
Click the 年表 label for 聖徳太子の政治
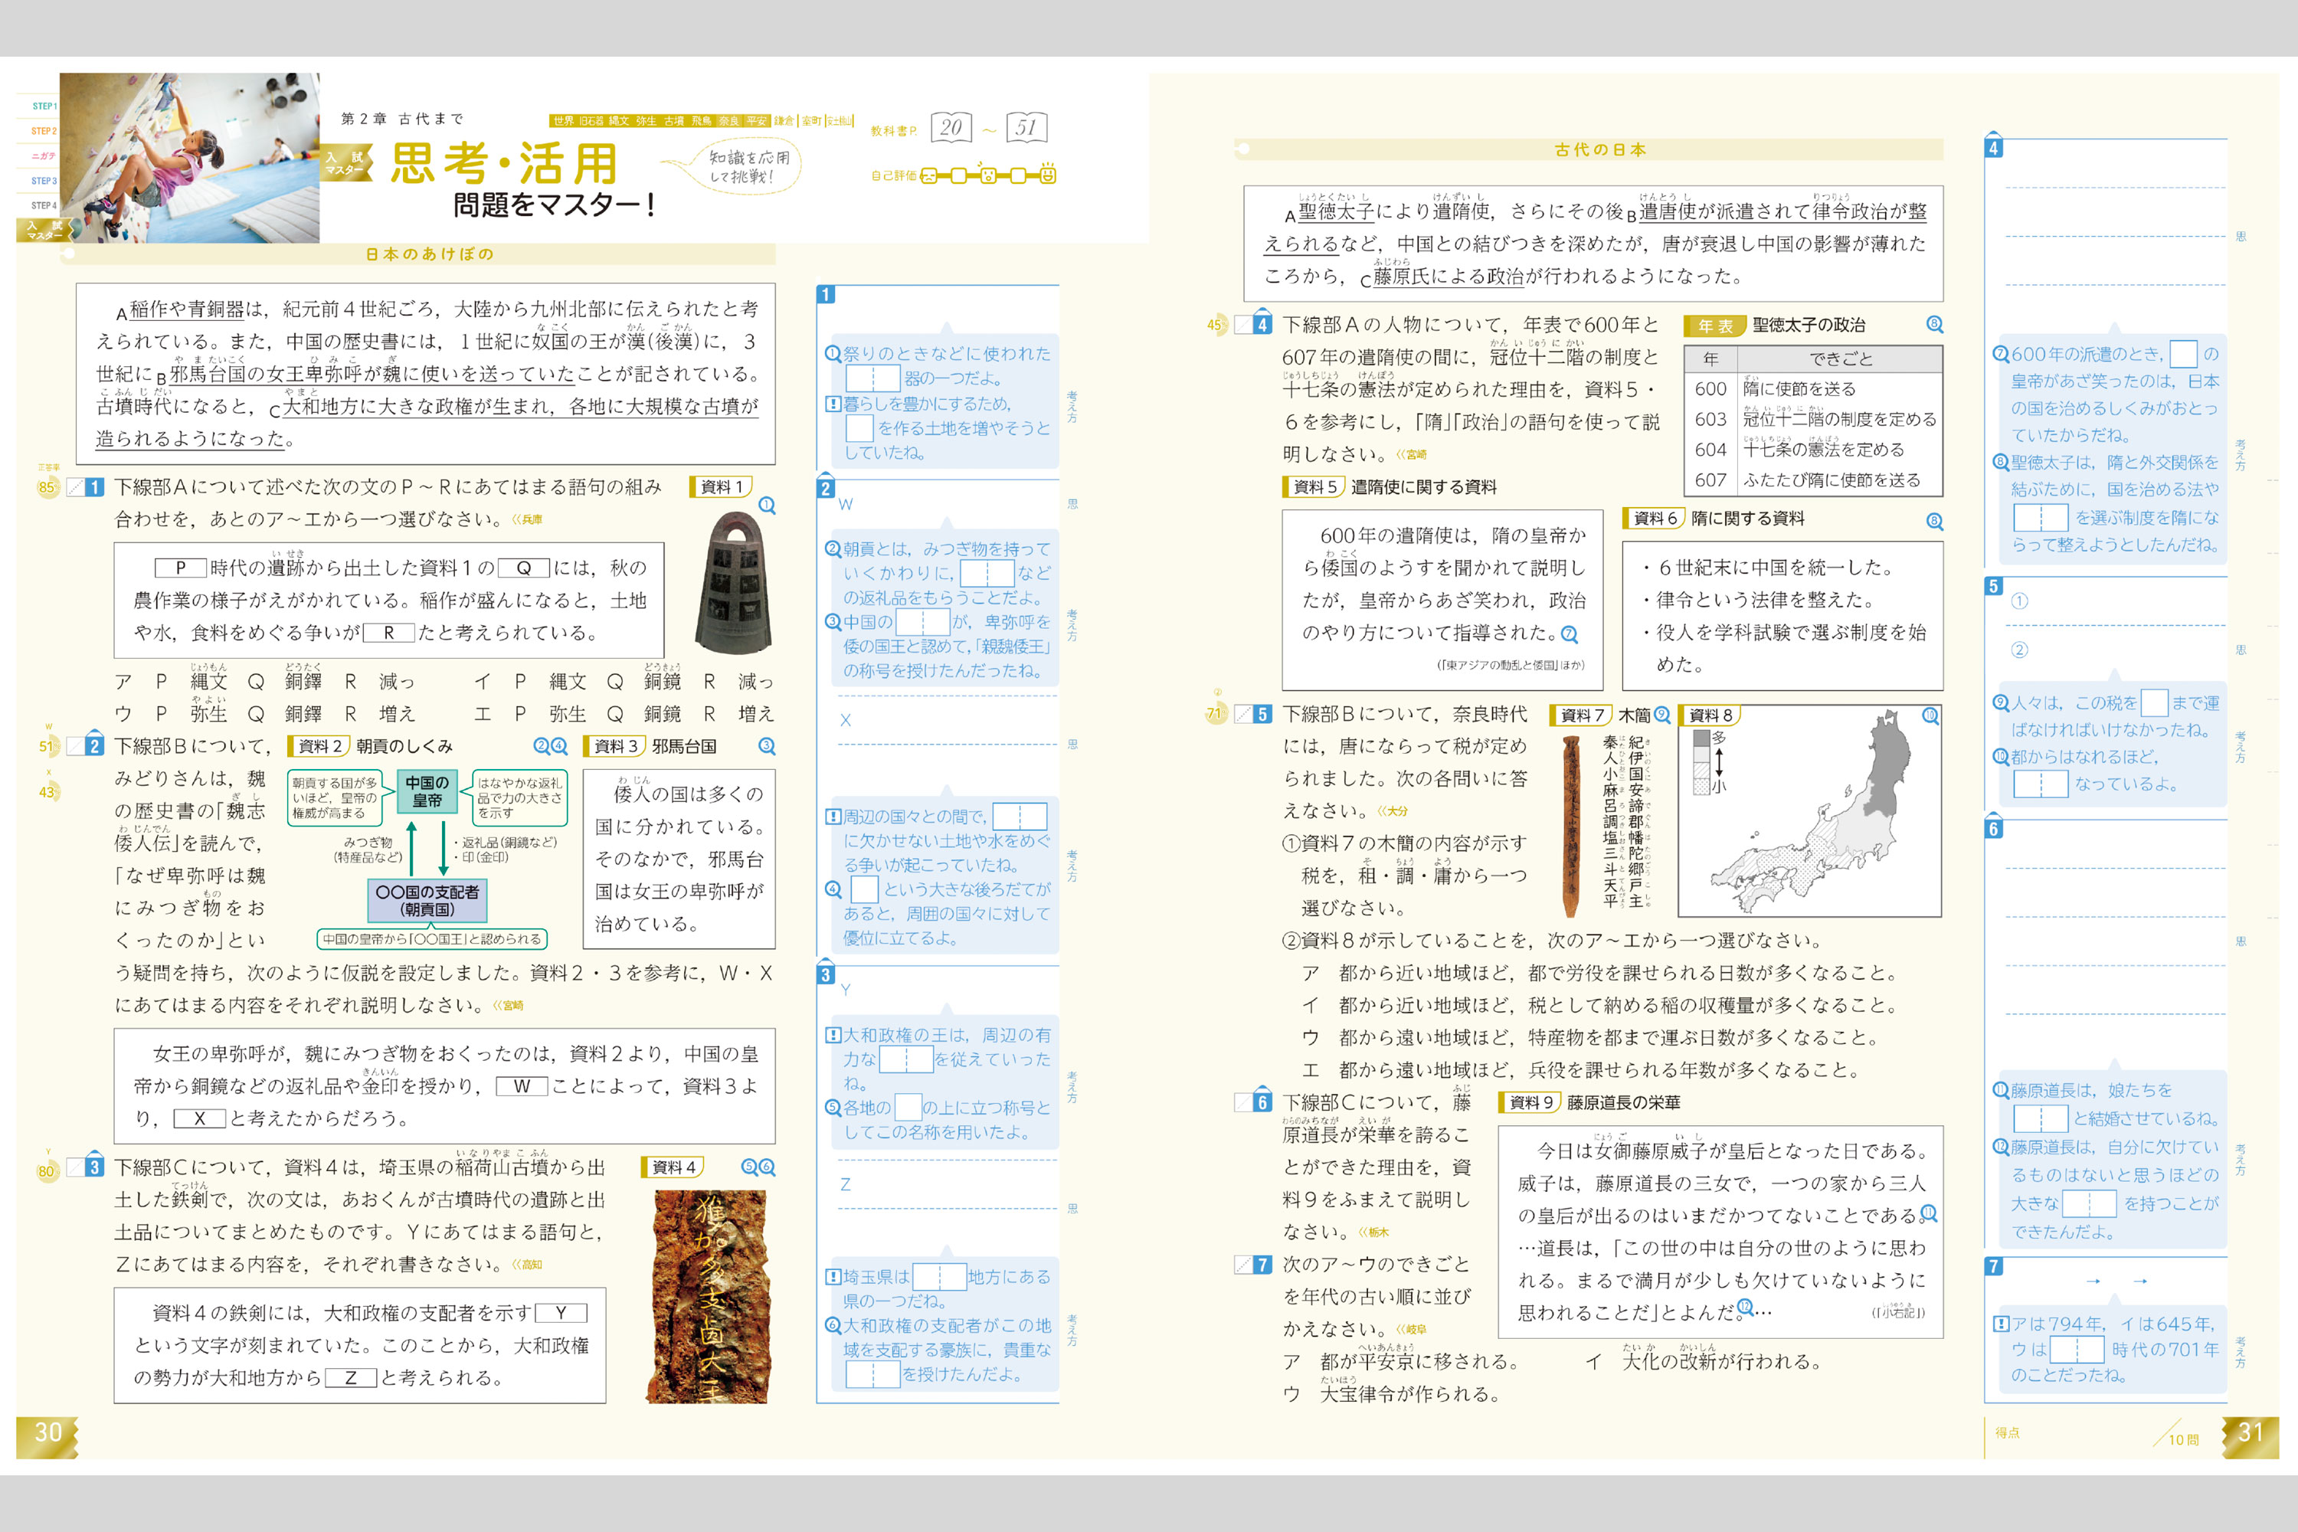(x=1716, y=326)
